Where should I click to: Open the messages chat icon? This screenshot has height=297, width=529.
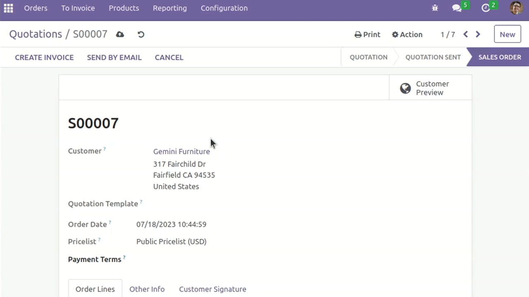(x=457, y=8)
